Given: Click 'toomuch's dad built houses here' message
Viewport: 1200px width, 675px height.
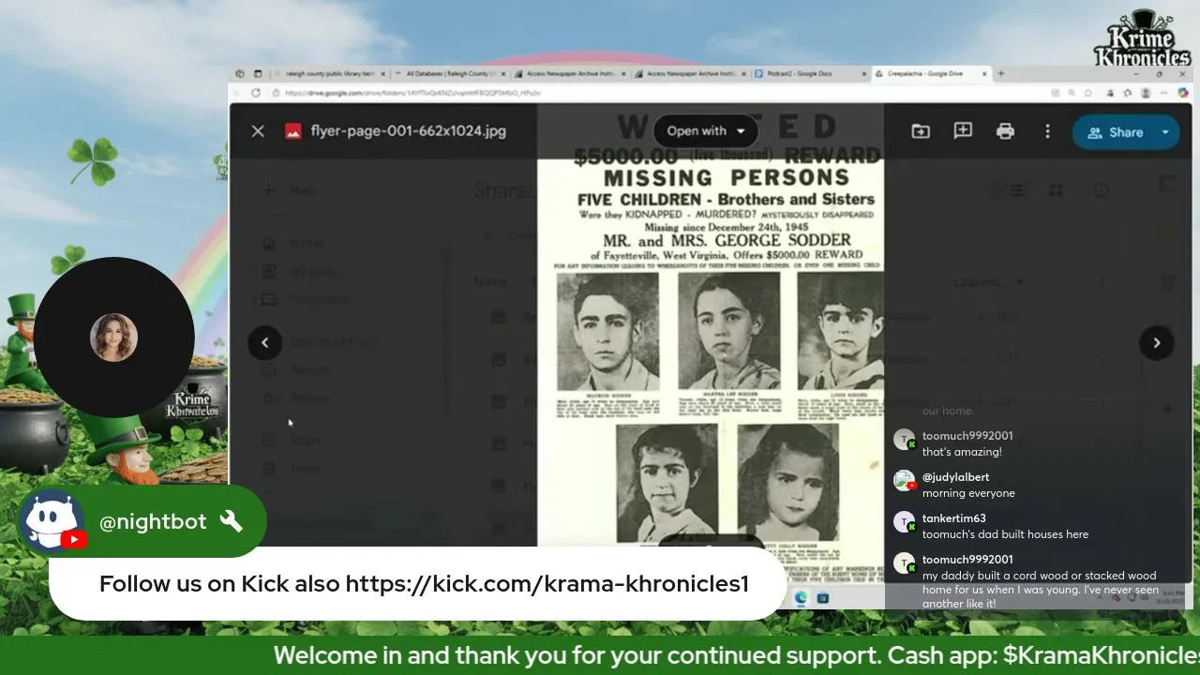Looking at the screenshot, I should pyautogui.click(x=1005, y=534).
